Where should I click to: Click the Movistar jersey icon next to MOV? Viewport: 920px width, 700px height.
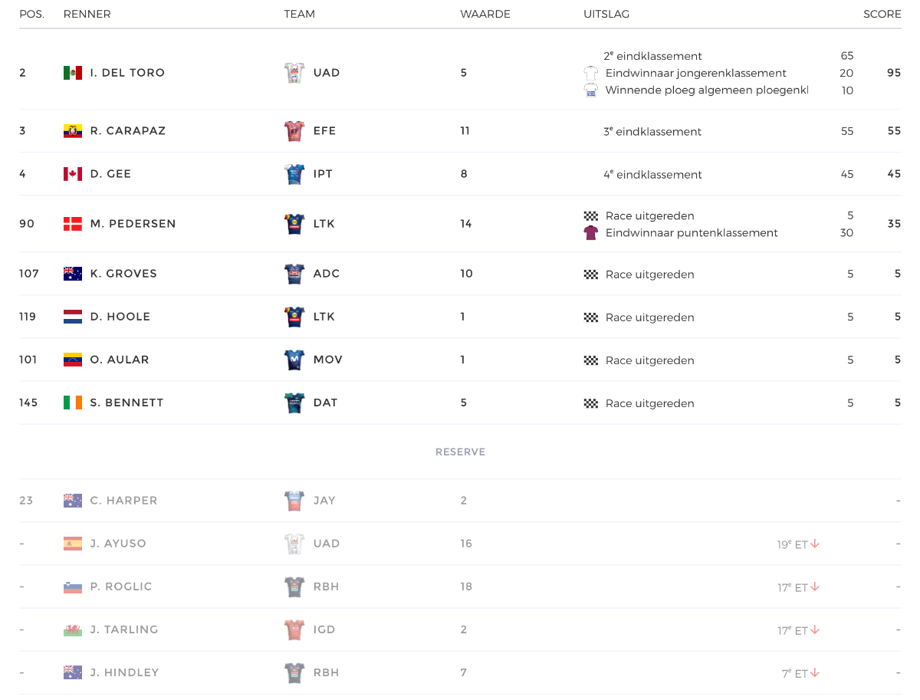(294, 360)
